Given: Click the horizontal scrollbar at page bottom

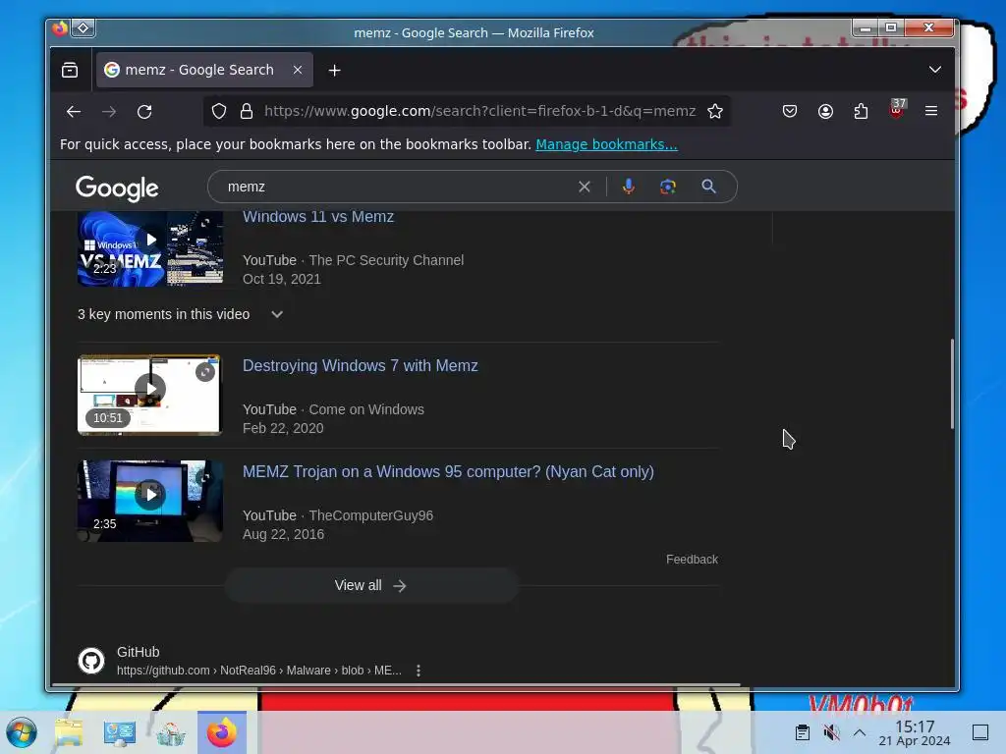Looking at the screenshot, I should [x=396, y=685].
